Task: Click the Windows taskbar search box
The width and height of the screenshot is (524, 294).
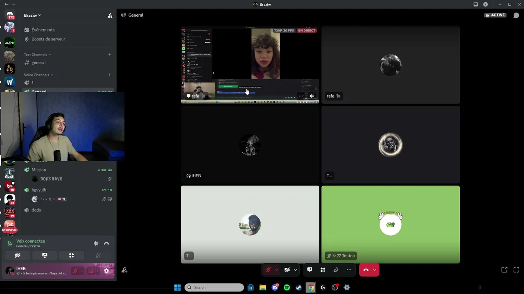Action: (x=214, y=287)
